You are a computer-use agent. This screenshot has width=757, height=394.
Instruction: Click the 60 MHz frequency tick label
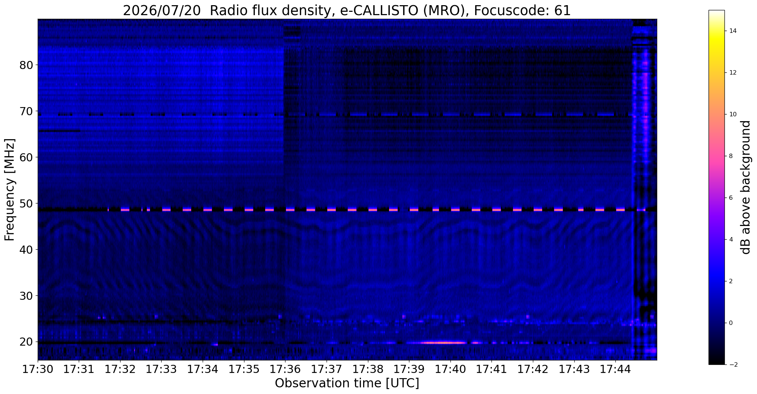click(x=26, y=157)
